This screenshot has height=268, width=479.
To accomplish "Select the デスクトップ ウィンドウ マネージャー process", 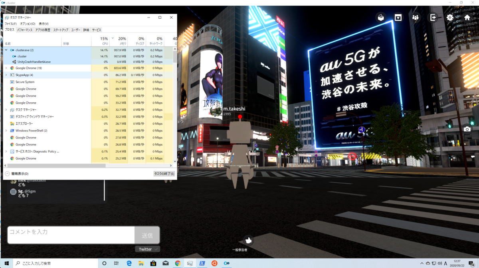I will (88, 117).
